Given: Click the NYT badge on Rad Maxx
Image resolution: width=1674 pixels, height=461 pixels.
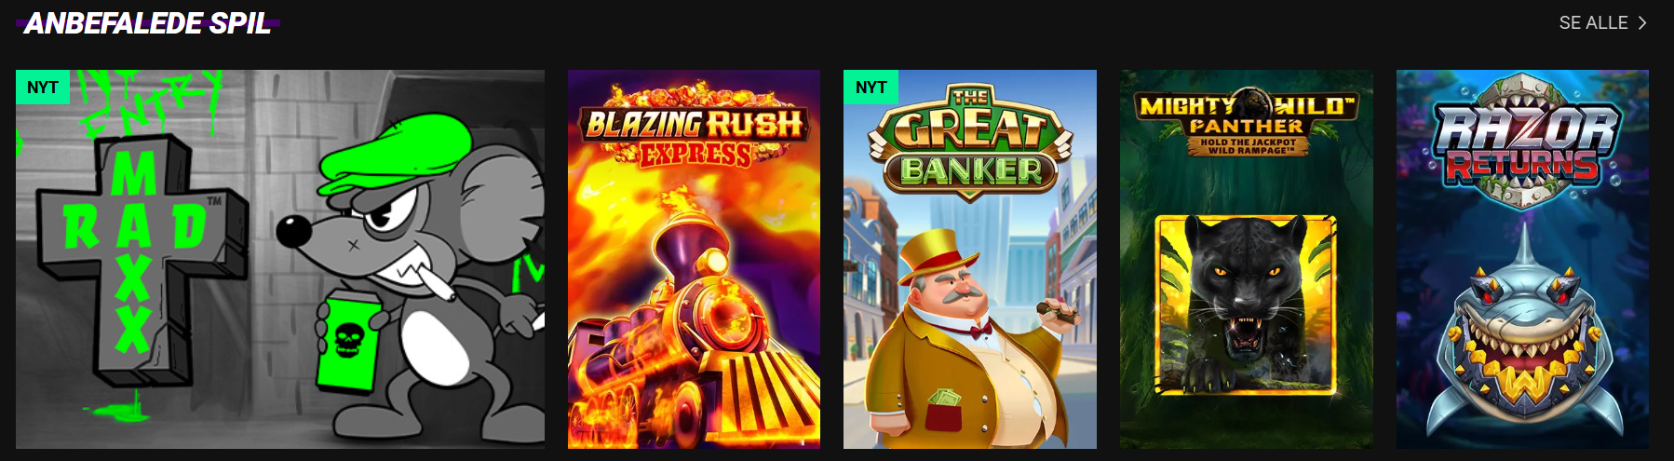Looking at the screenshot, I should (x=43, y=87).
